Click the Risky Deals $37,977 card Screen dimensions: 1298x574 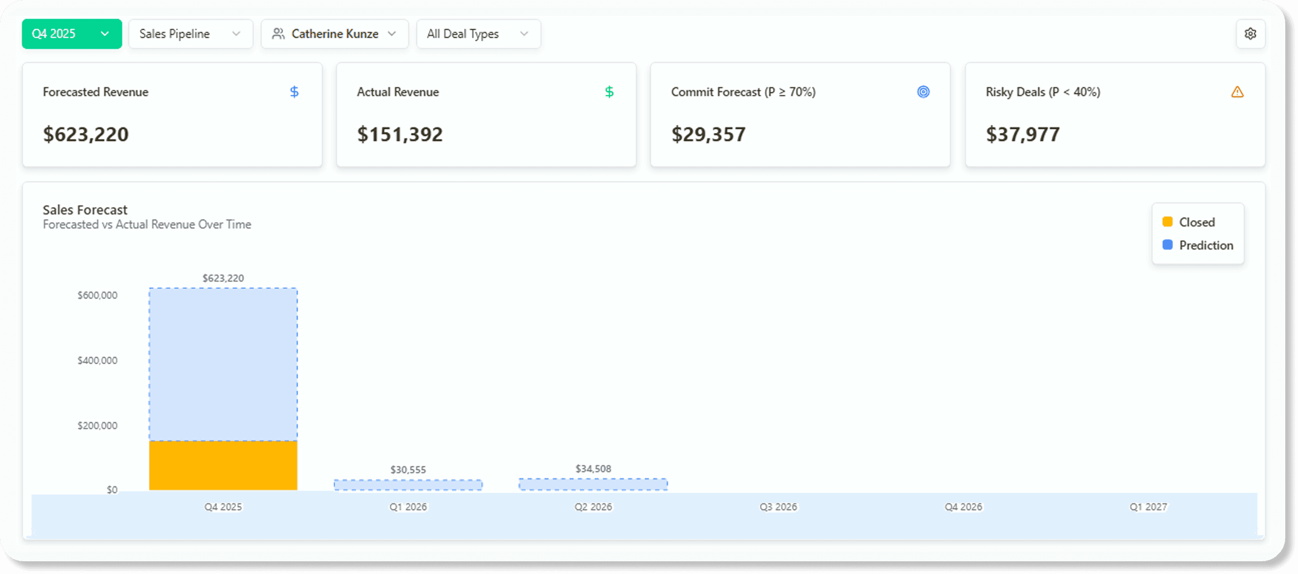pyautogui.click(x=1115, y=115)
